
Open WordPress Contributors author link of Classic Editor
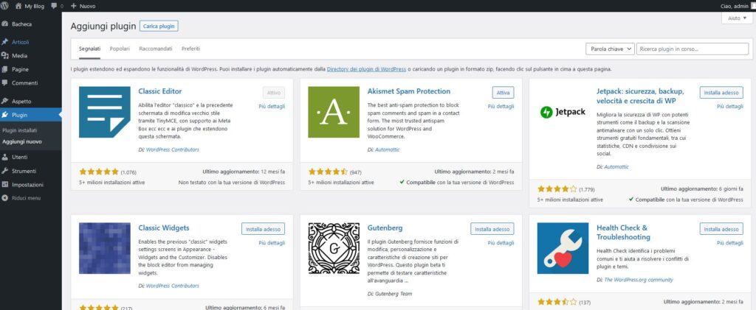172,149
